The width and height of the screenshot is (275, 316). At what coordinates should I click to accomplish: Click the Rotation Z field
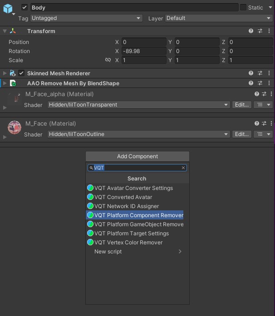250,51
